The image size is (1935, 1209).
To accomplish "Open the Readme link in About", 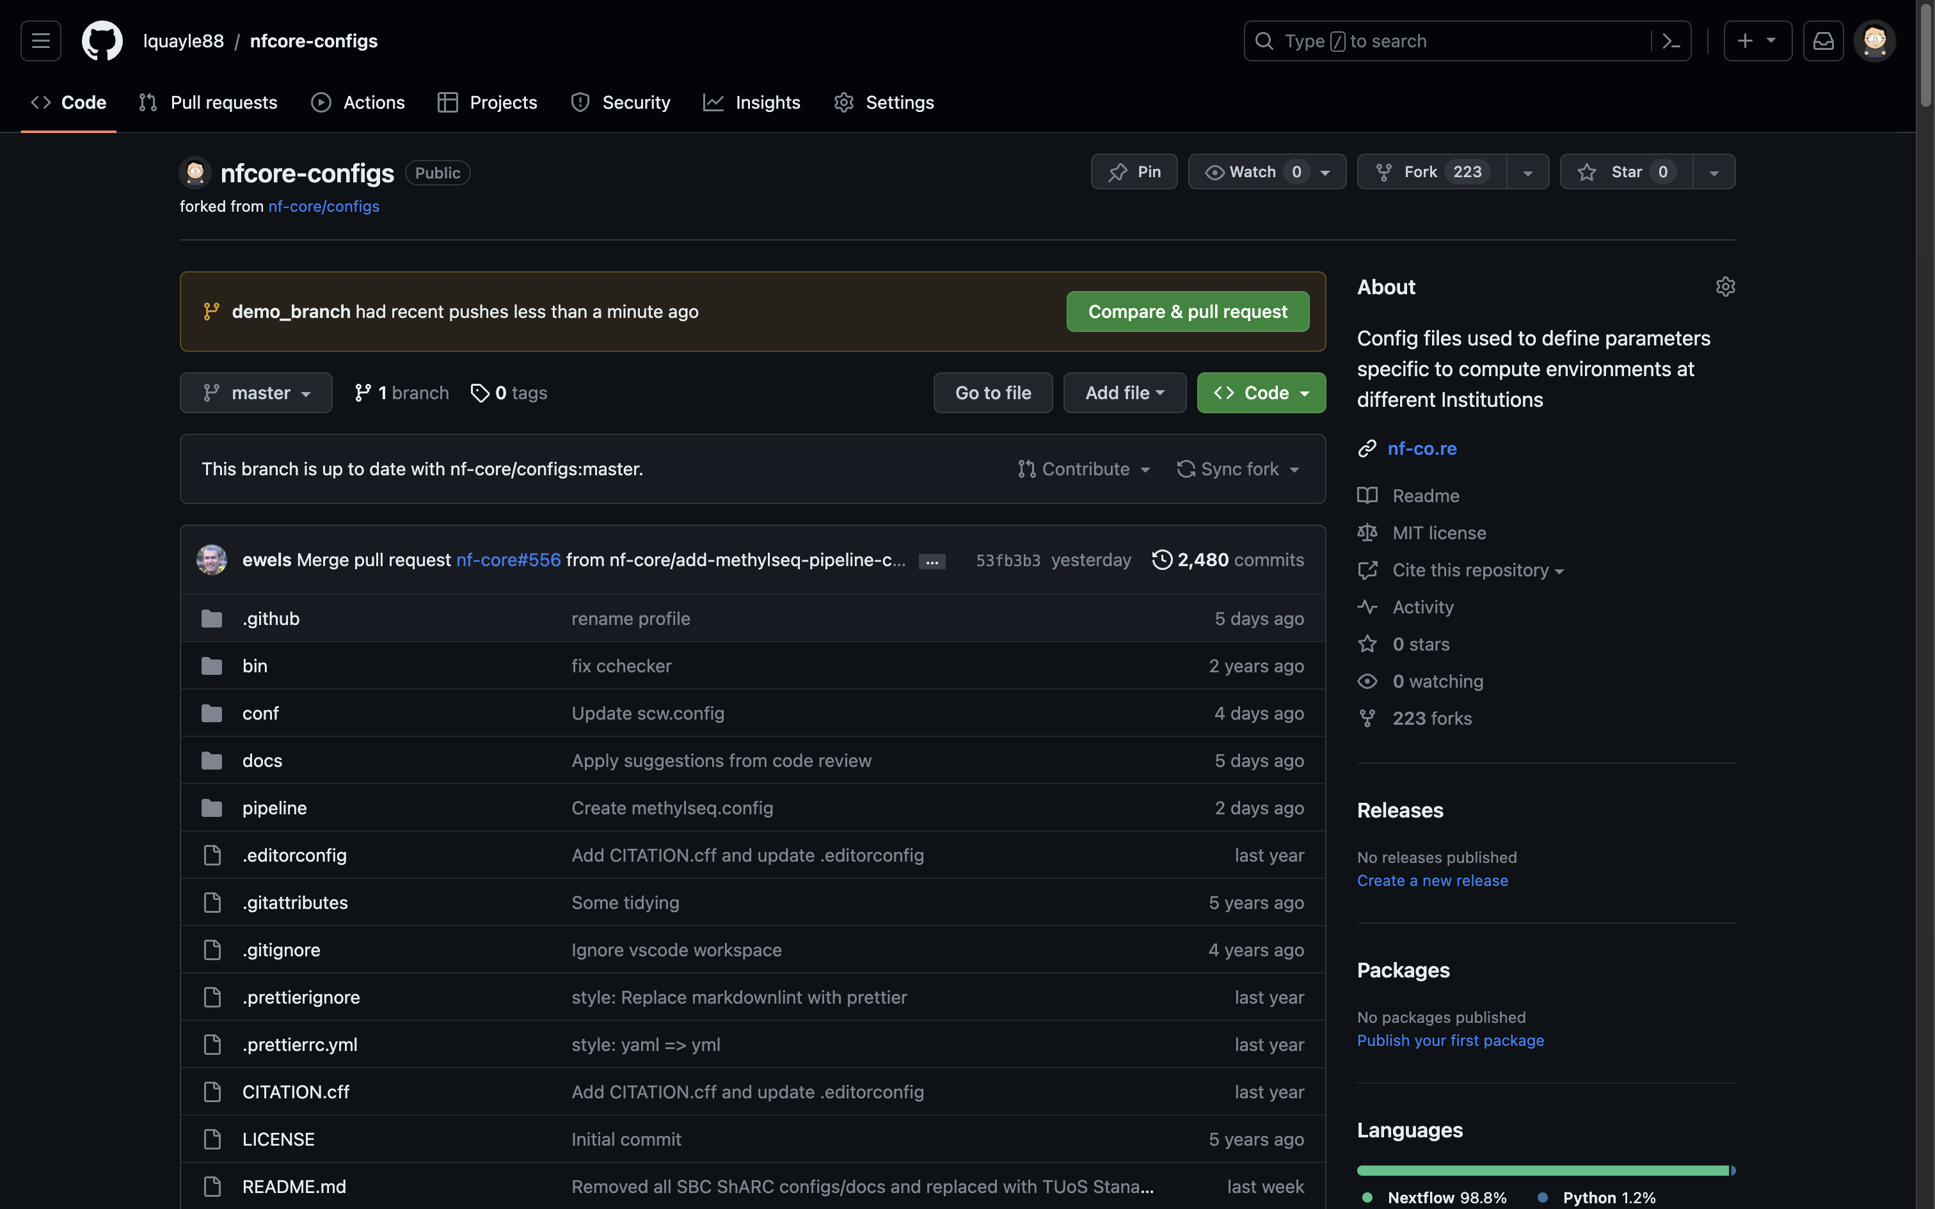I will [1425, 496].
